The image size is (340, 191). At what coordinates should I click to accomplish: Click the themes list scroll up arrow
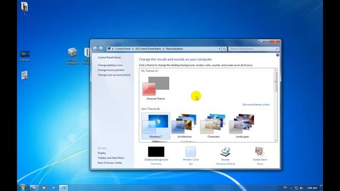pos(276,70)
